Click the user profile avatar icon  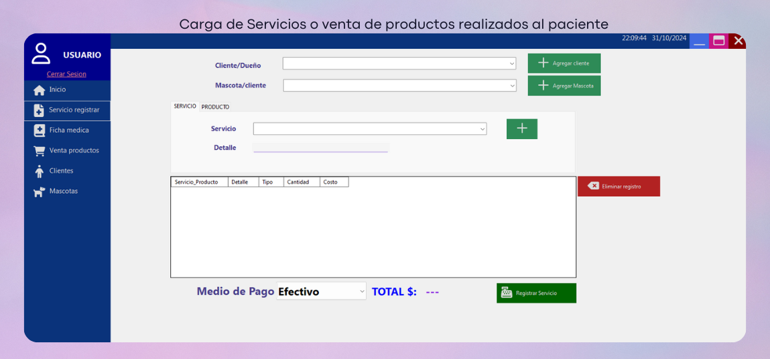coord(41,53)
